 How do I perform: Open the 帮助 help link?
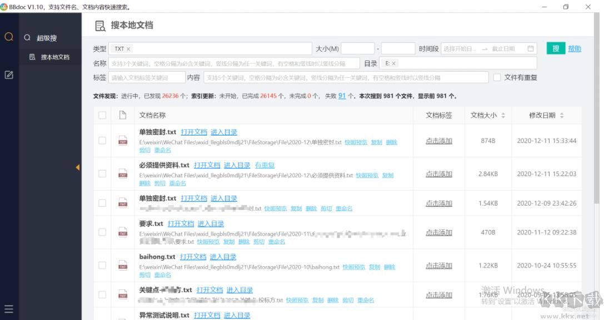pyautogui.click(x=575, y=48)
